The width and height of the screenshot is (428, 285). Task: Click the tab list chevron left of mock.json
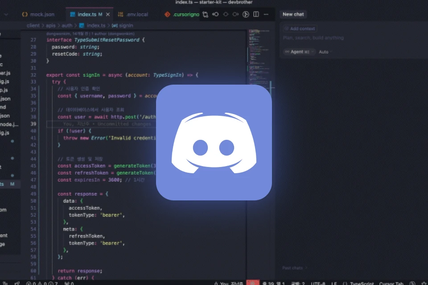pos(6,14)
